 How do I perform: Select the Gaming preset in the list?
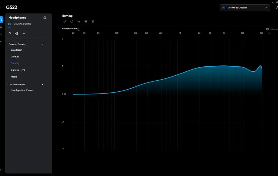tap(15, 63)
